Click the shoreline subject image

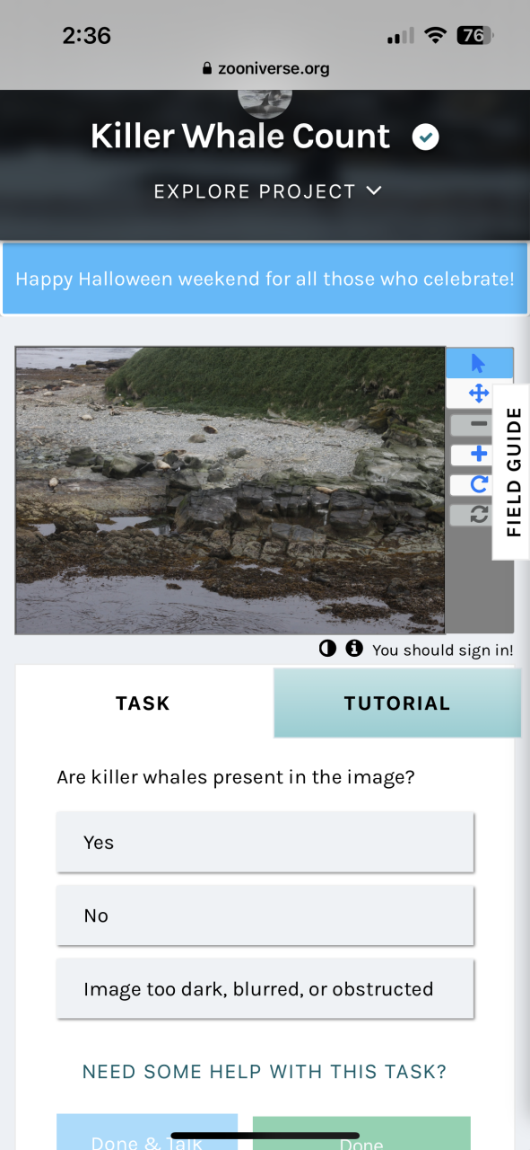point(230,491)
